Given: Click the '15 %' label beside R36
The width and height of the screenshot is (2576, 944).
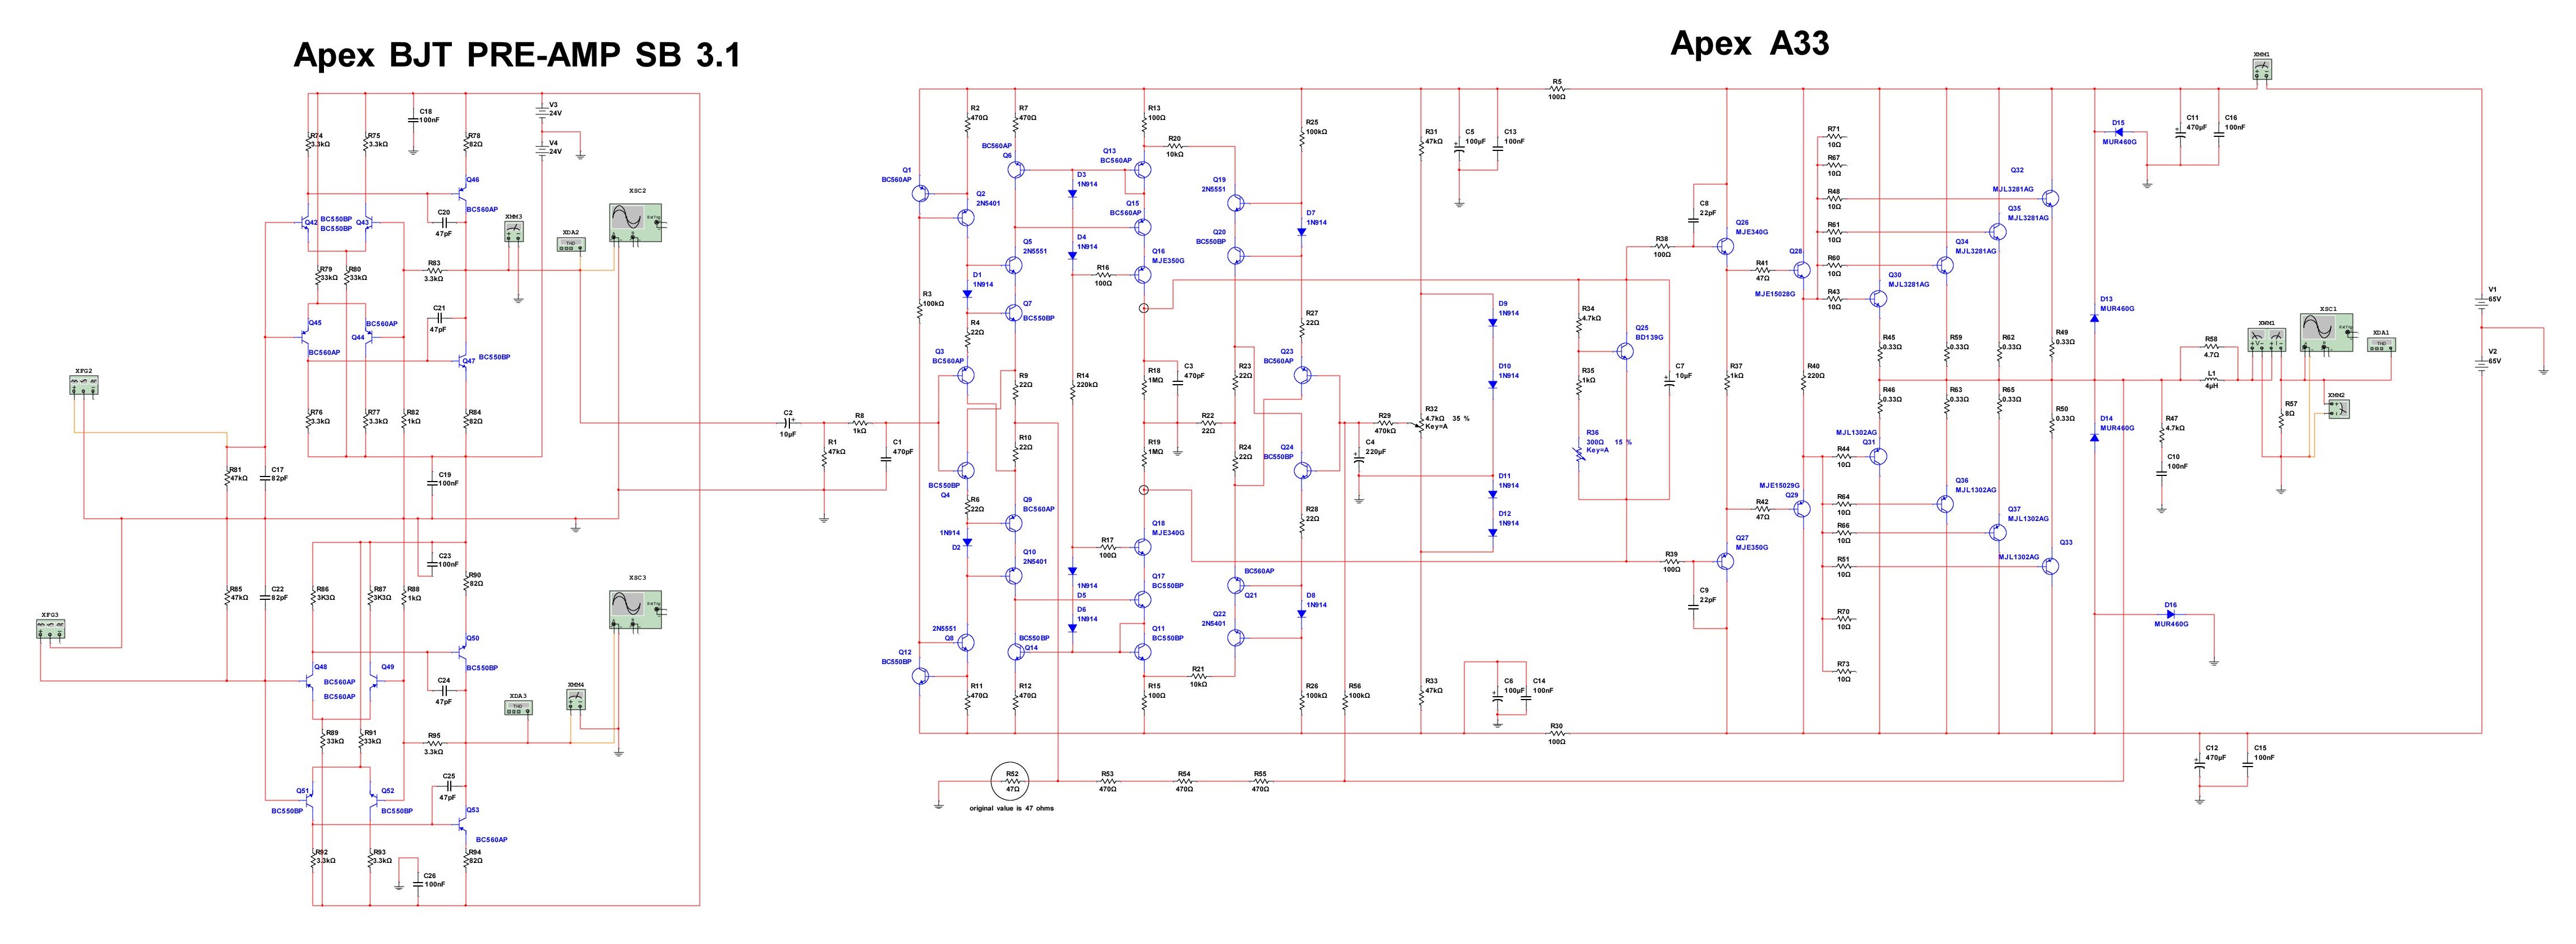Looking at the screenshot, I should (x=1623, y=442).
